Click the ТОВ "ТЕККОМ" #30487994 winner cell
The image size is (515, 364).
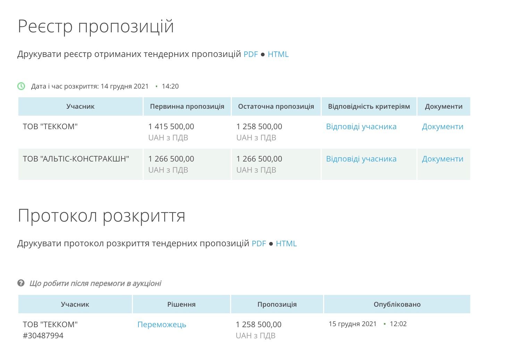(x=50, y=330)
